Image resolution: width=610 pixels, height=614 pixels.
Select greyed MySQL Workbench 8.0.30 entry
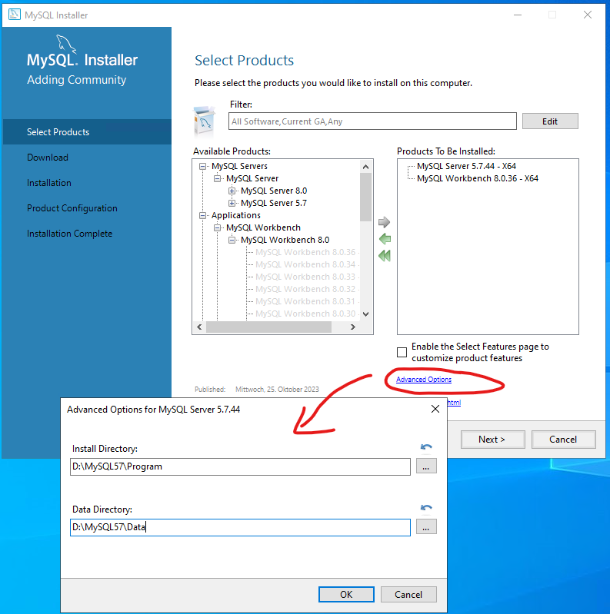pos(305,314)
